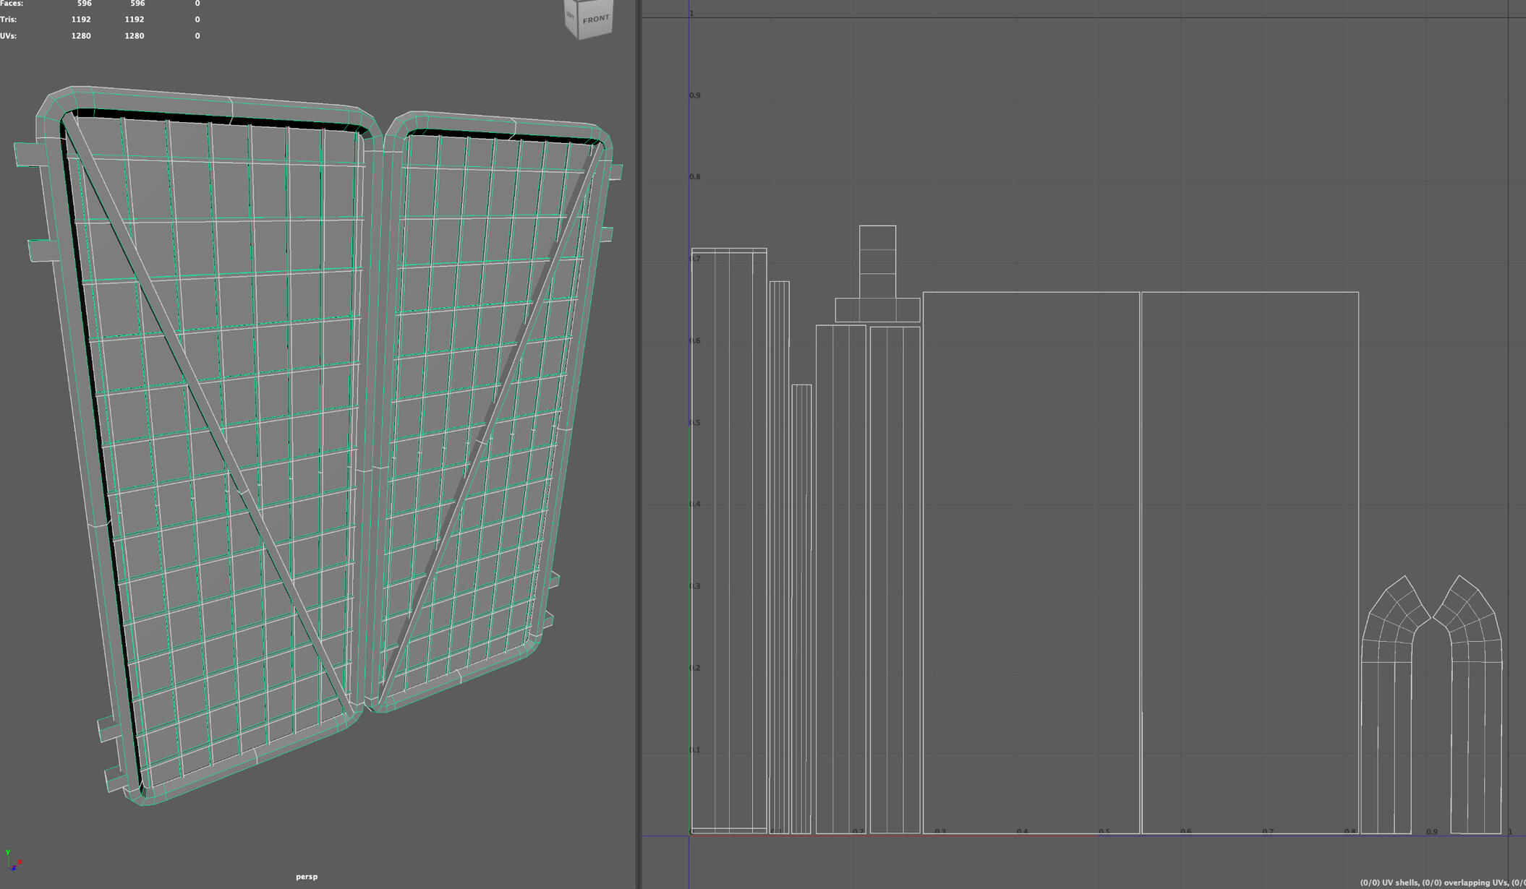Click the FRONT face of the view cube
This screenshot has width=1526, height=889.
click(x=594, y=17)
